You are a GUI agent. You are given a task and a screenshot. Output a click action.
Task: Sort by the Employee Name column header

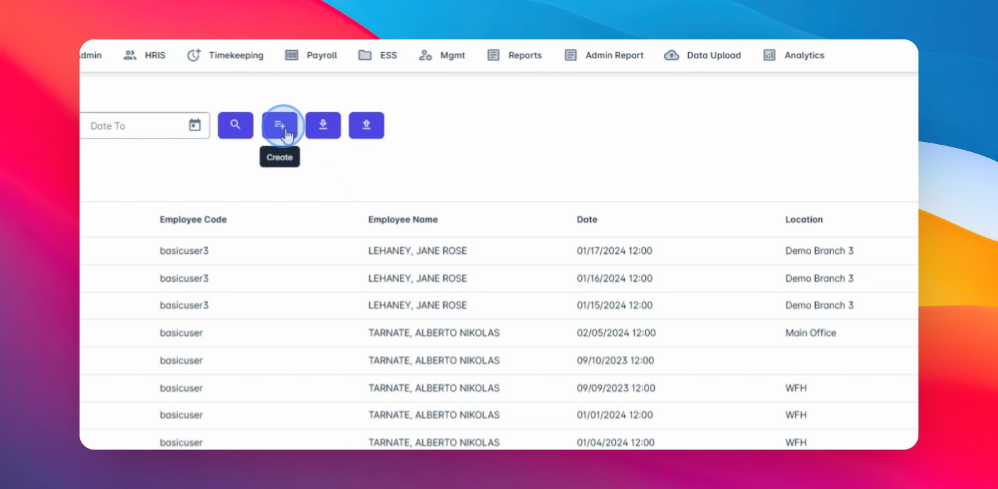click(x=403, y=219)
